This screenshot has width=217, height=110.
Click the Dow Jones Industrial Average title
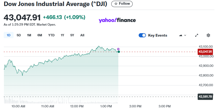point(56,4)
